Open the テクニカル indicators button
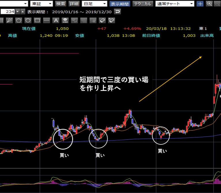Viewport: 221px width, 193px height. [x=143, y=4]
